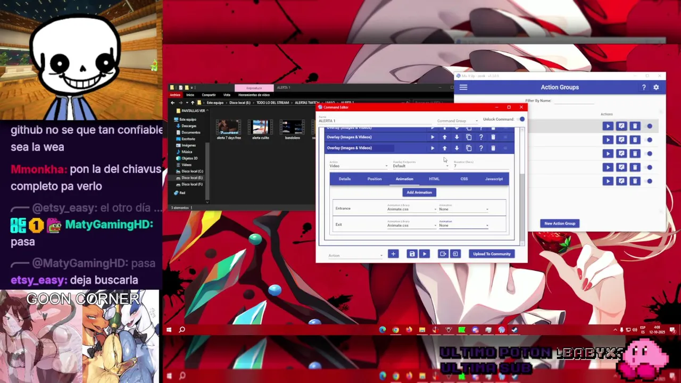Switch to the Details tab
681x383 pixels.
click(345, 179)
